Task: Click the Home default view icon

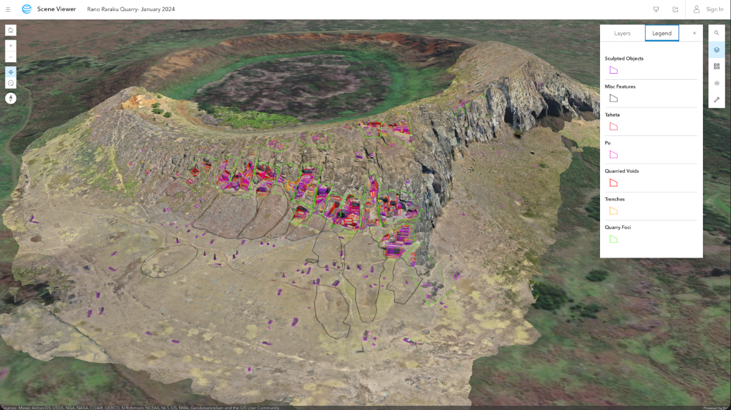Action: pos(10,29)
